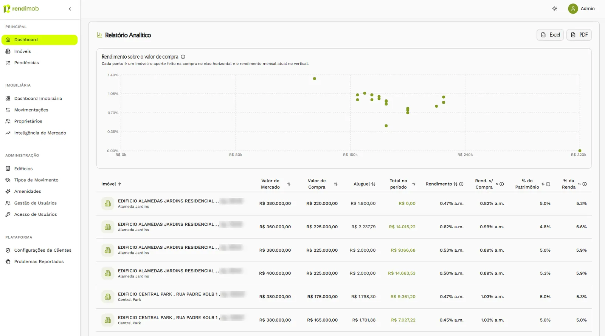Open the Admin user avatar menu
Image resolution: width=605 pixels, height=336 pixels.
pyautogui.click(x=573, y=9)
